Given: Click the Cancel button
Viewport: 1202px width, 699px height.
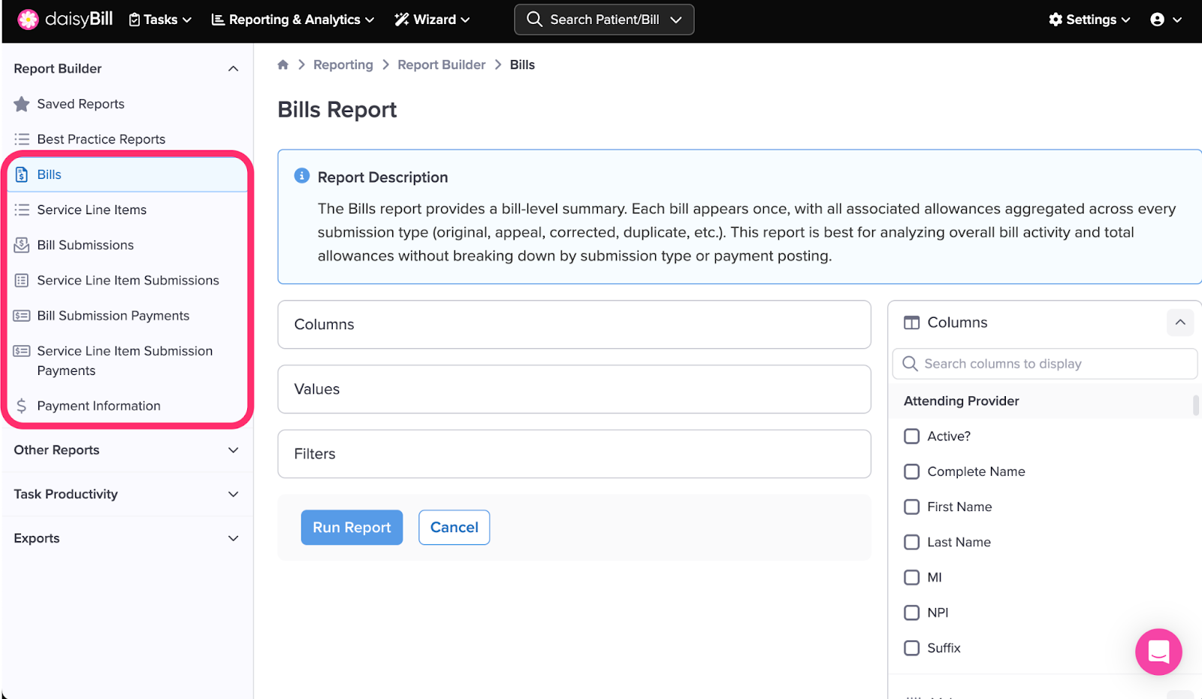Looking at the screenshot, I should [x=454, y=528].
